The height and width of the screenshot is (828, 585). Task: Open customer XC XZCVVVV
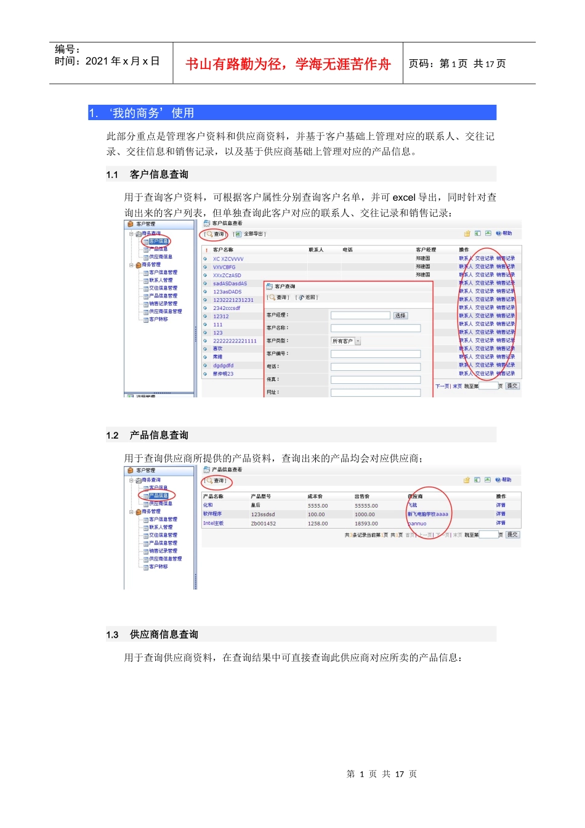(228, 259)
